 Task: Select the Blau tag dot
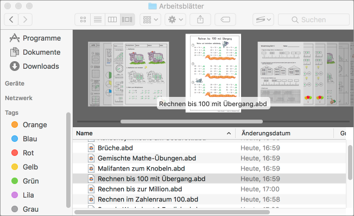15,139
